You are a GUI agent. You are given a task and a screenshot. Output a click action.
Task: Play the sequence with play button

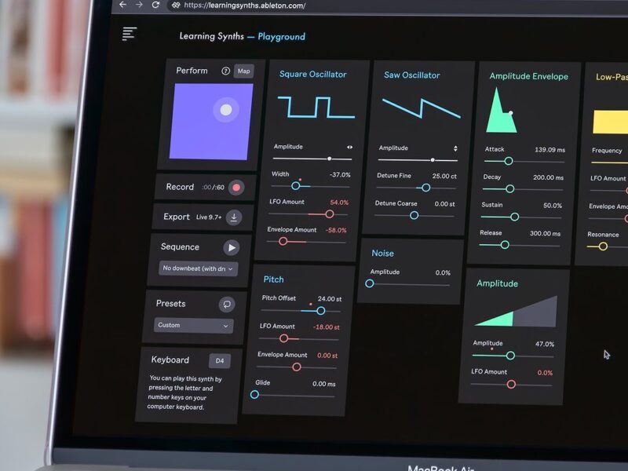[232, 248]
